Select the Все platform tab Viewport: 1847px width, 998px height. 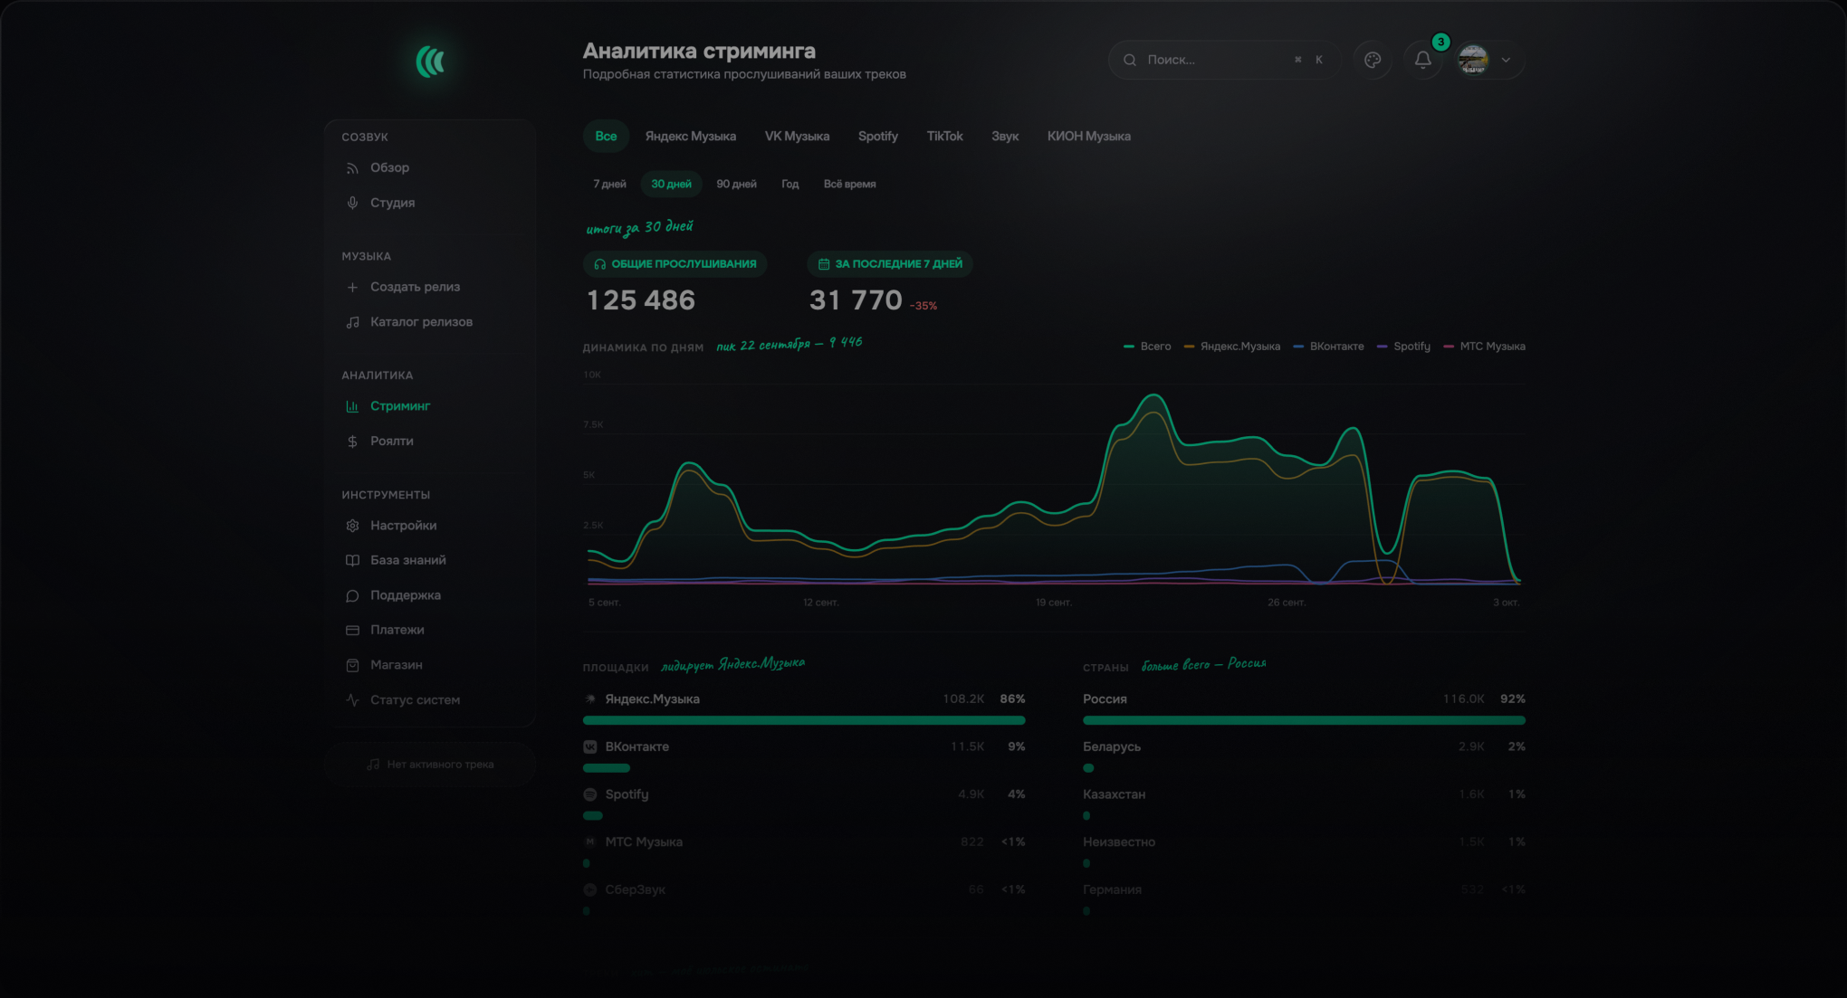pos(606,137)
